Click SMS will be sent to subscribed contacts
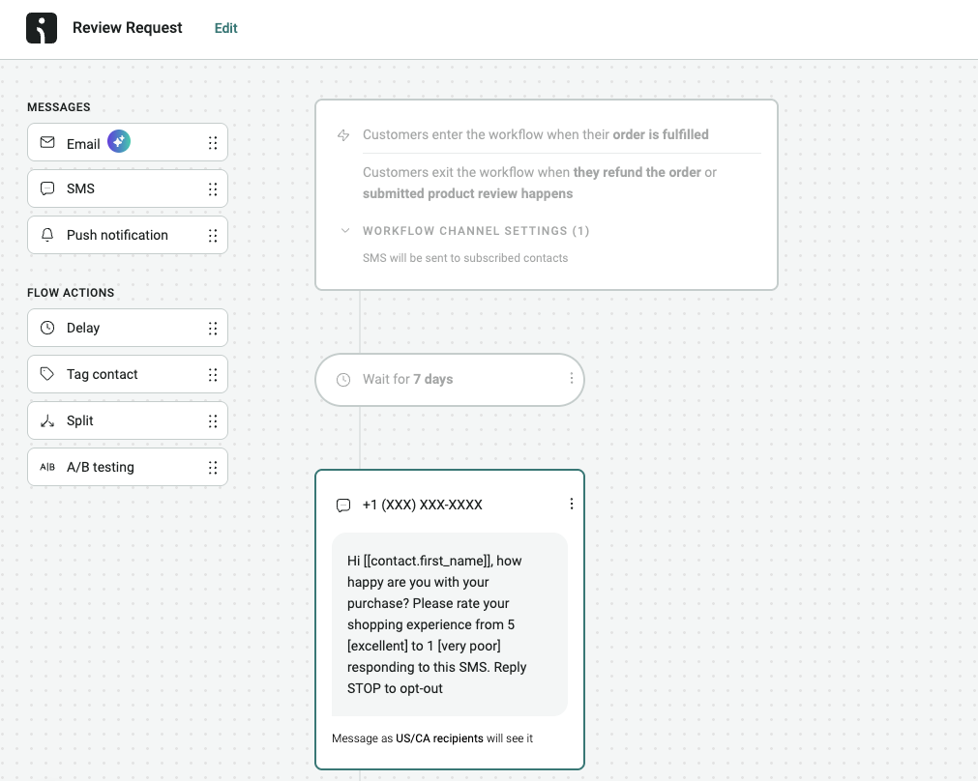 click(x=465, y=258)
